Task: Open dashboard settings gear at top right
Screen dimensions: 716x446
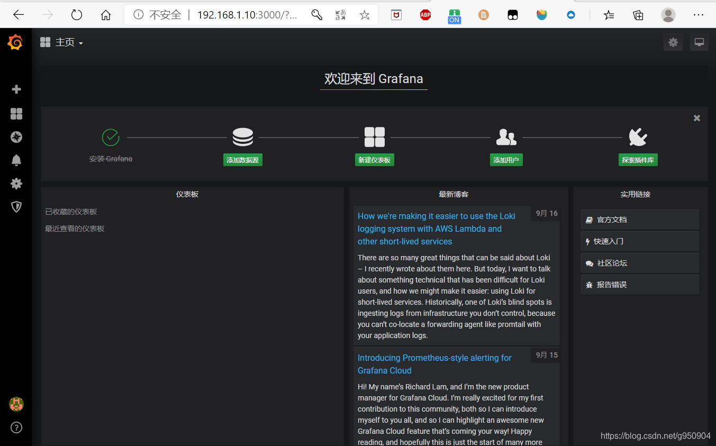Action: point(673,42)
